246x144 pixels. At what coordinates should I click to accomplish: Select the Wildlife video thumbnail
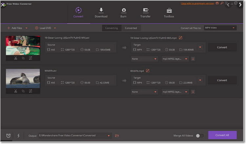pos(23,78)
